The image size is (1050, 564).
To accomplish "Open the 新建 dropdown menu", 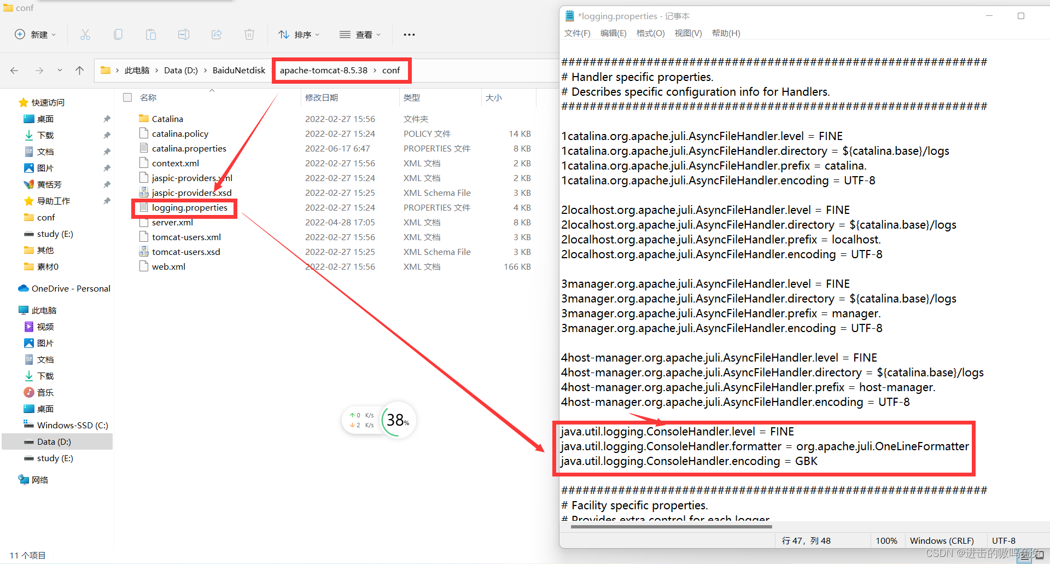I will [x=34, y=34].
